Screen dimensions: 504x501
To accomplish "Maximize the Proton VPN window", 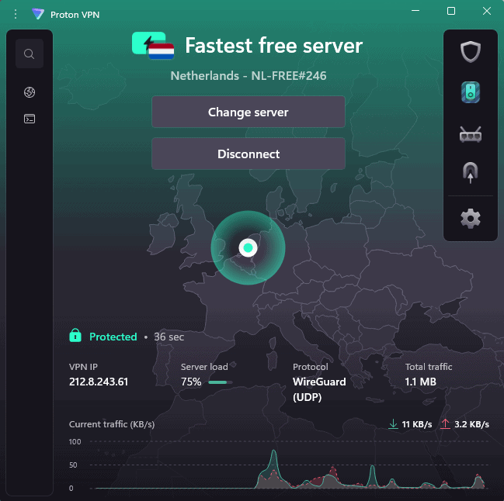I will point(451,11).
